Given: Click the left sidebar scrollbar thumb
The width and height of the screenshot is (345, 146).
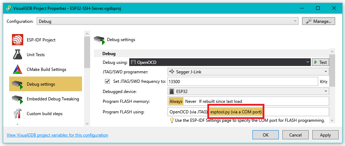Looking at the screenshot, I should pyautogui.click(x=87, y=53).
